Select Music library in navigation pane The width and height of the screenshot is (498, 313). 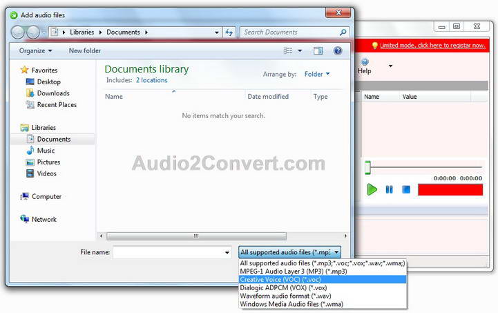(46, 151)
